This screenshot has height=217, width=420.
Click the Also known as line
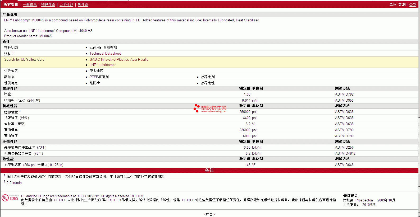point(48,31)
